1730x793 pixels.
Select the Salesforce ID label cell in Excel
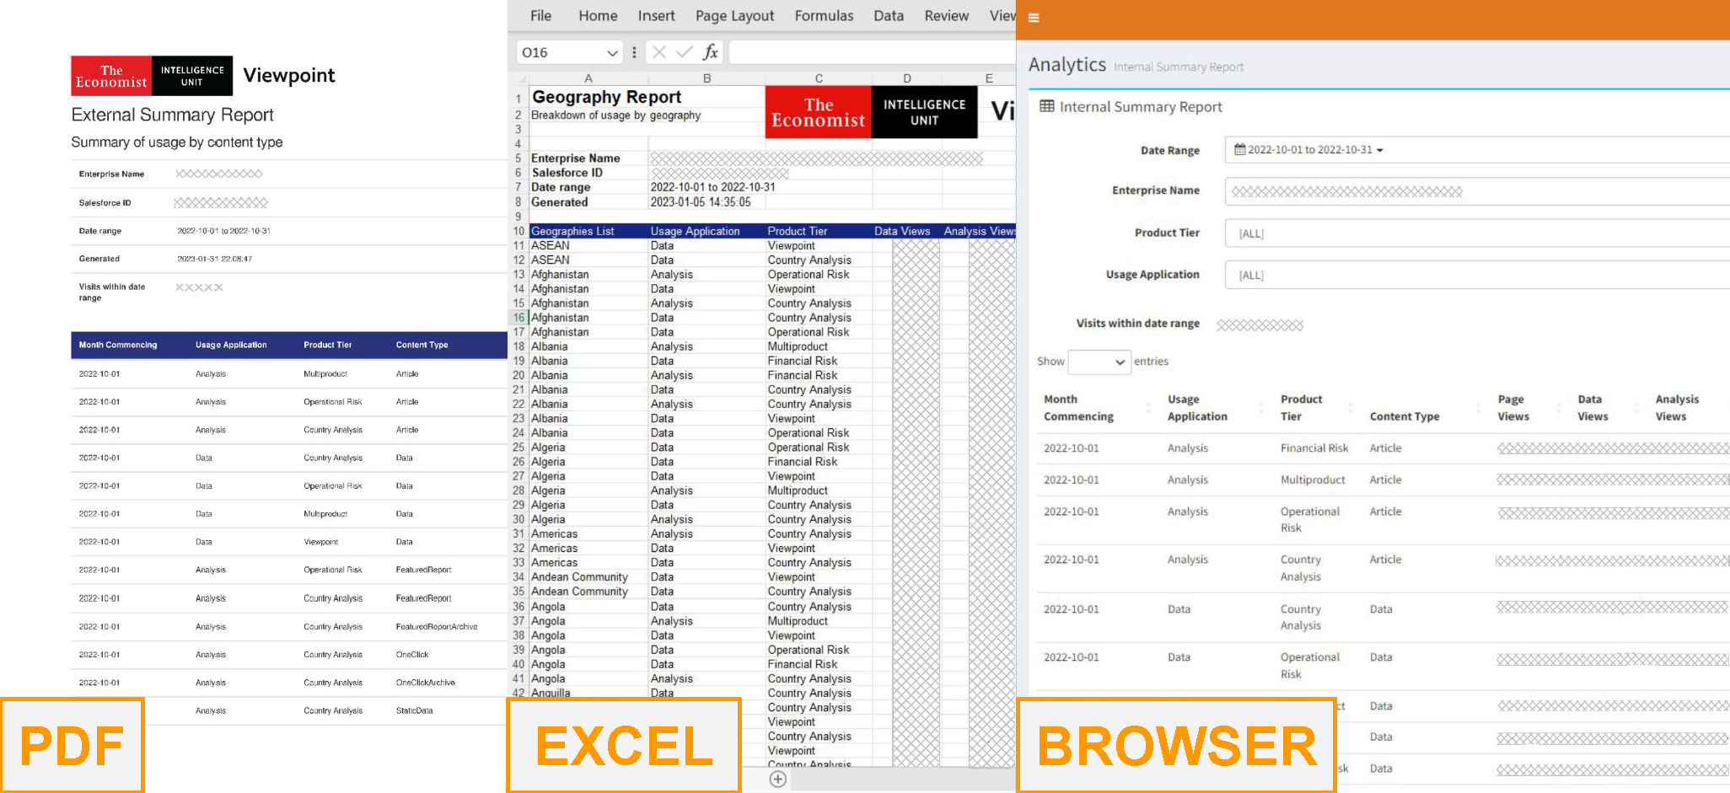[588, 173]
